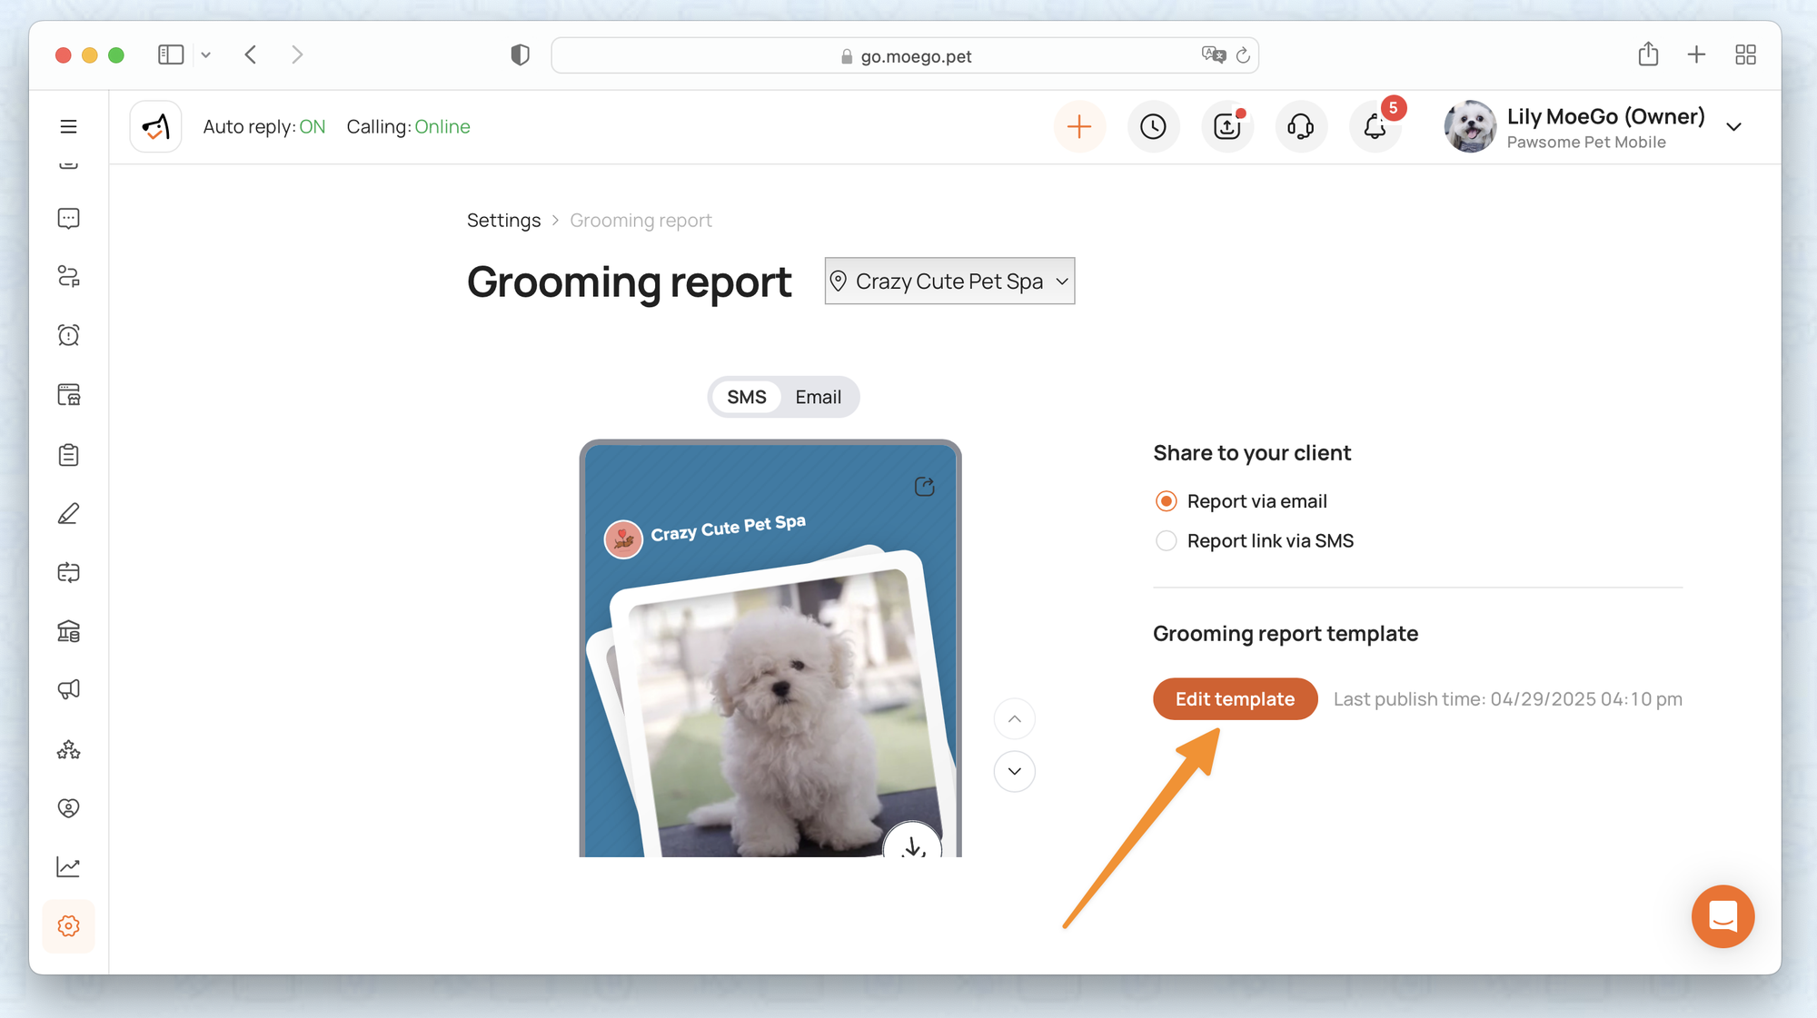Open the heart face loyalty sidebar icon

(x=68, y=808)
